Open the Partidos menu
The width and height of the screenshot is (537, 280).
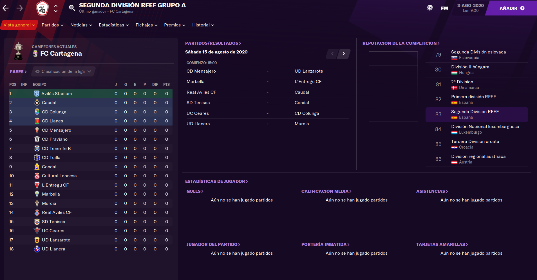coord(52,25)
